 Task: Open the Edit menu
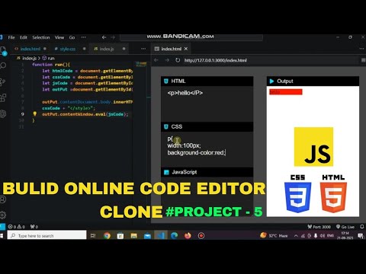click(24, 37)
